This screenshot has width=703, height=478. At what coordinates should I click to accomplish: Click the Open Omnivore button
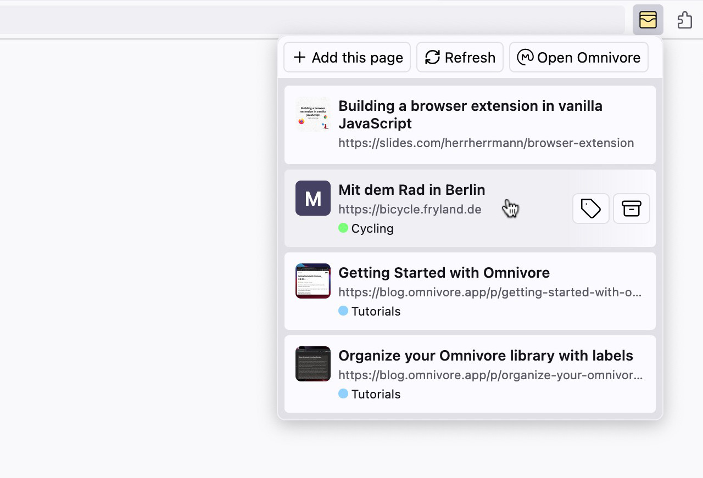(x=579, y=57)
